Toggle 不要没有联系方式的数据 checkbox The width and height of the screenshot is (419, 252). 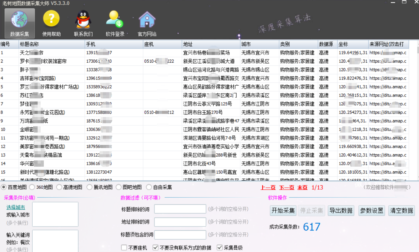[156, 248]
